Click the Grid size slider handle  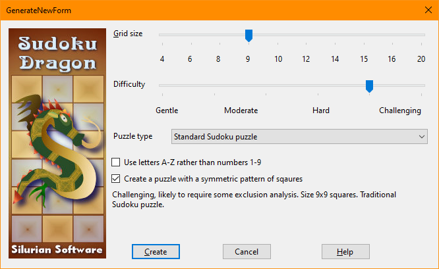click(x=249, y=36)
